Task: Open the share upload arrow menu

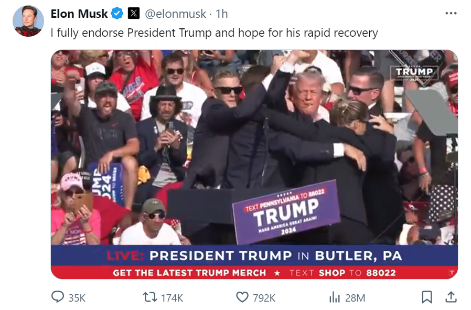Action: tap(451, 297)
